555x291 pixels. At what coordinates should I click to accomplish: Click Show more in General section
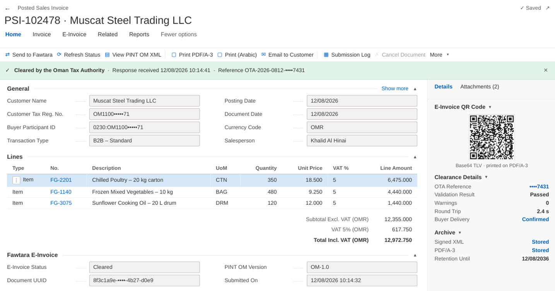pos(395,88)
